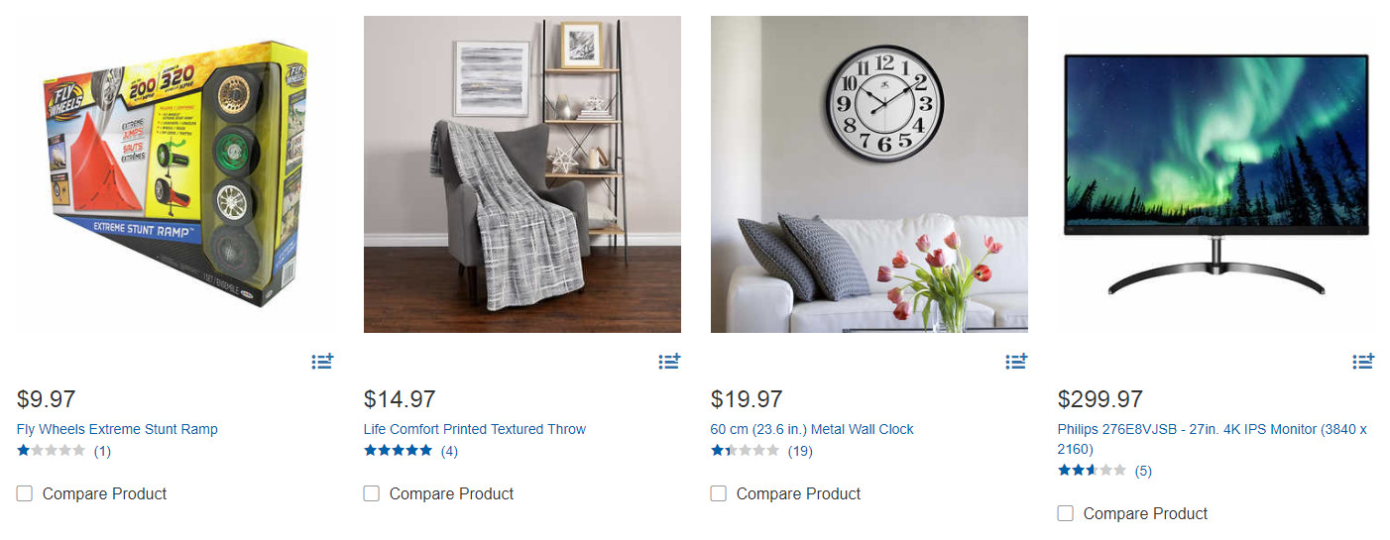Click the wall clock product image

tap(869, 174)
